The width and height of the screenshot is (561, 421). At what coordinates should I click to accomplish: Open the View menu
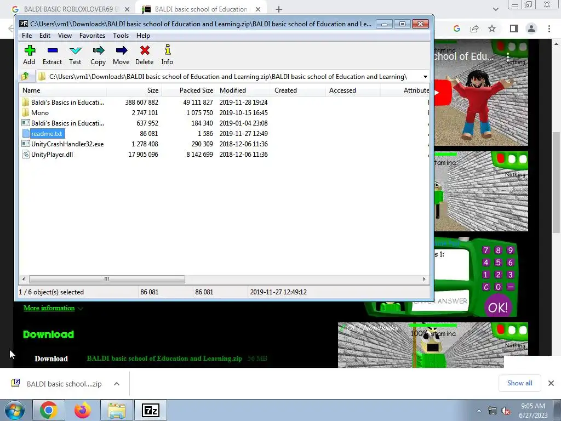tap(65, 36)
